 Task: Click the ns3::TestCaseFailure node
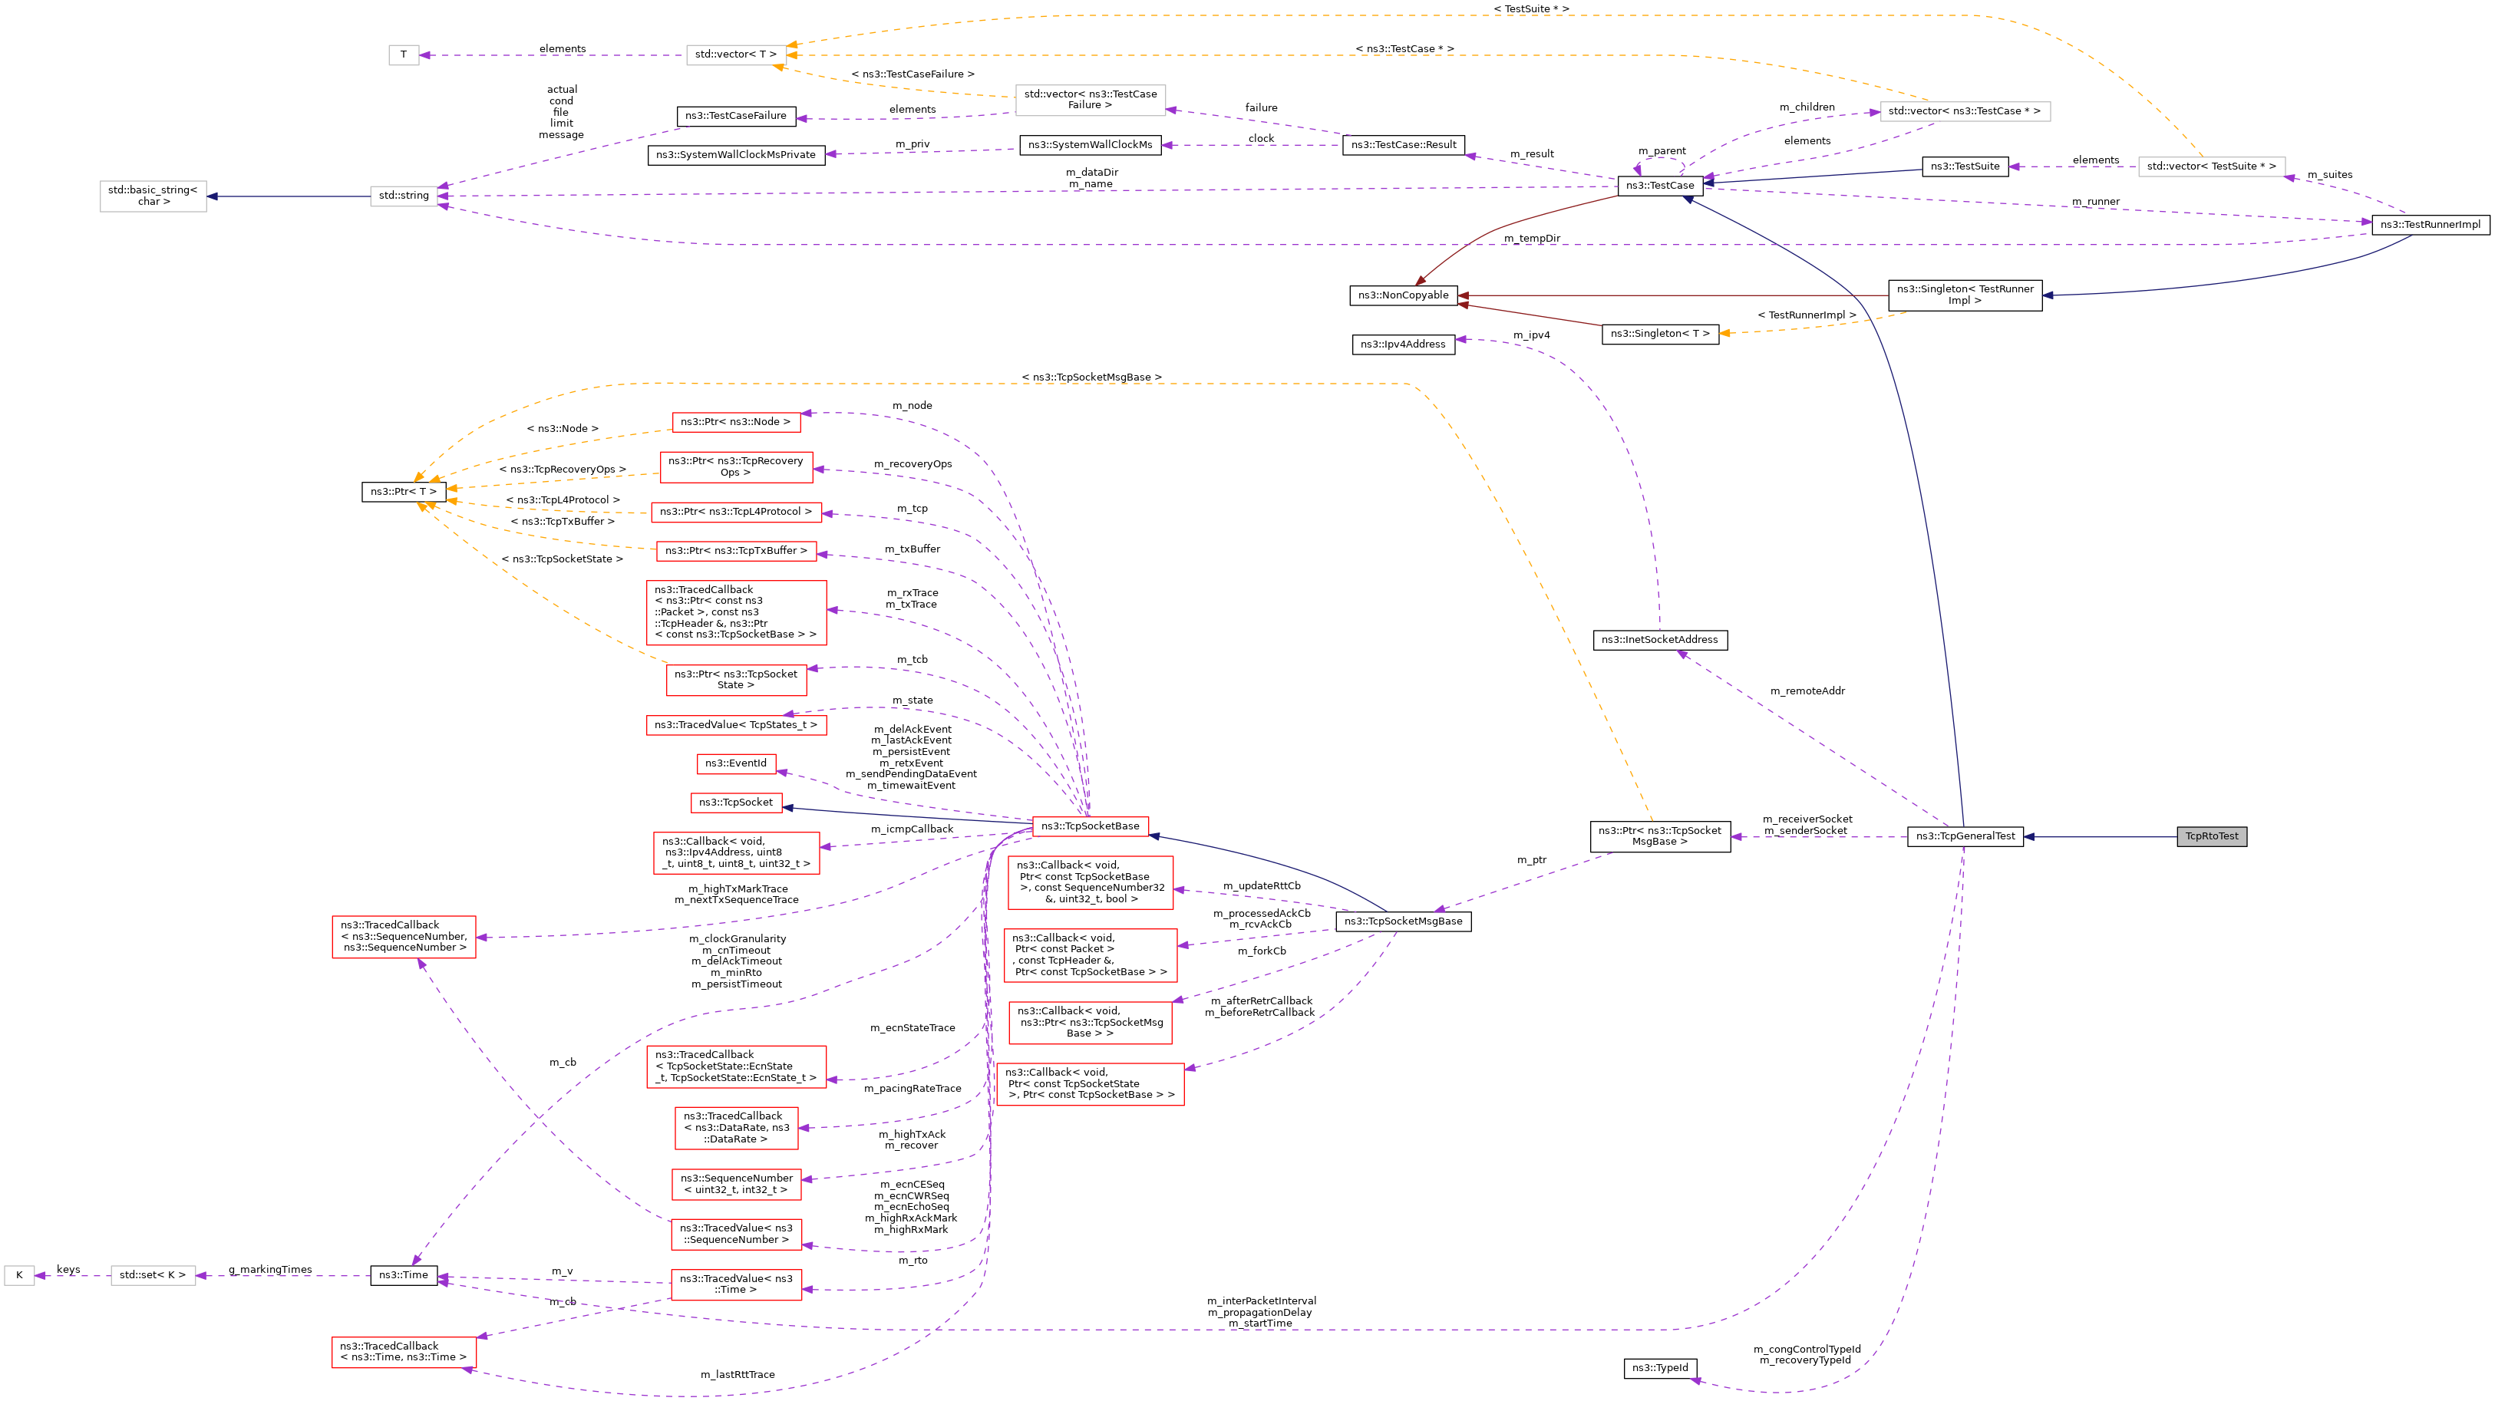click(735, 116)
